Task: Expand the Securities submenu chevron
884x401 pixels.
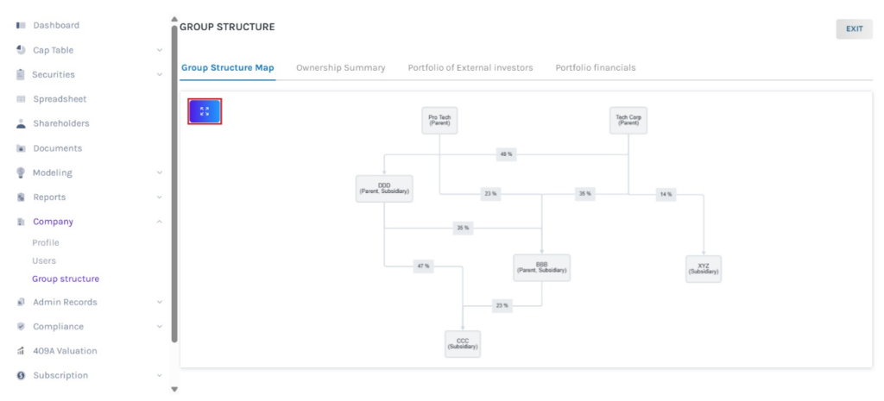Action: tap(160, 75)
